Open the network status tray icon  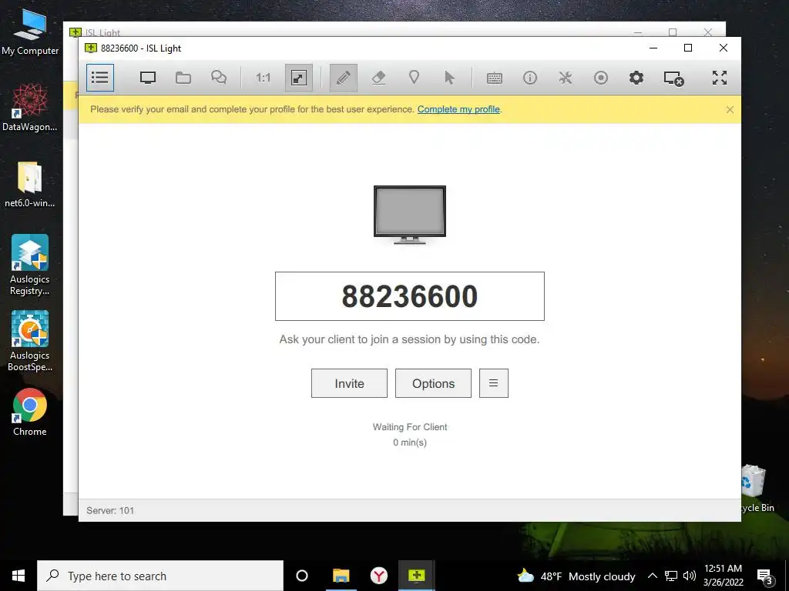click(671, 576)
